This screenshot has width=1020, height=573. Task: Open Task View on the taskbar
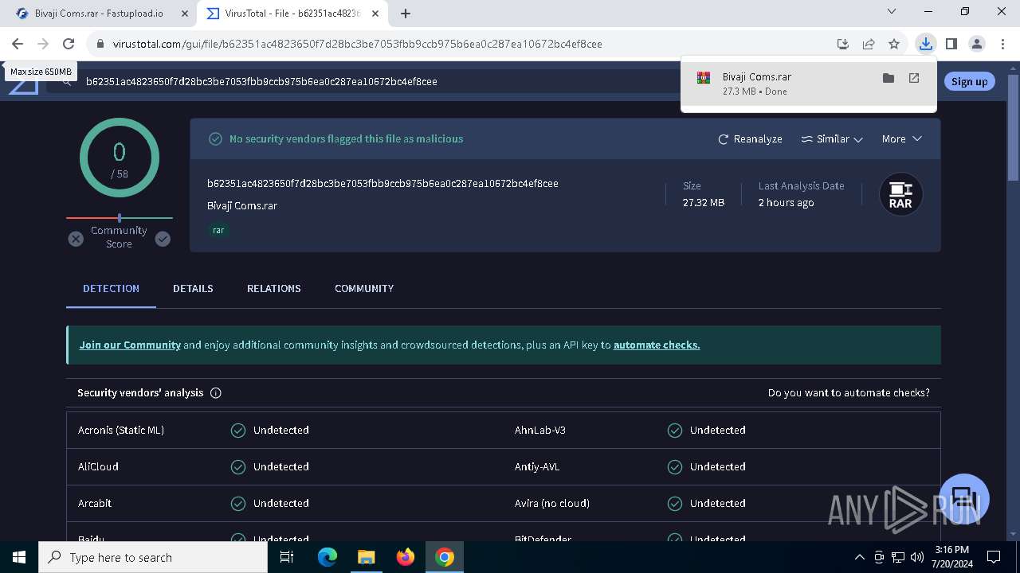pos(288,557)
